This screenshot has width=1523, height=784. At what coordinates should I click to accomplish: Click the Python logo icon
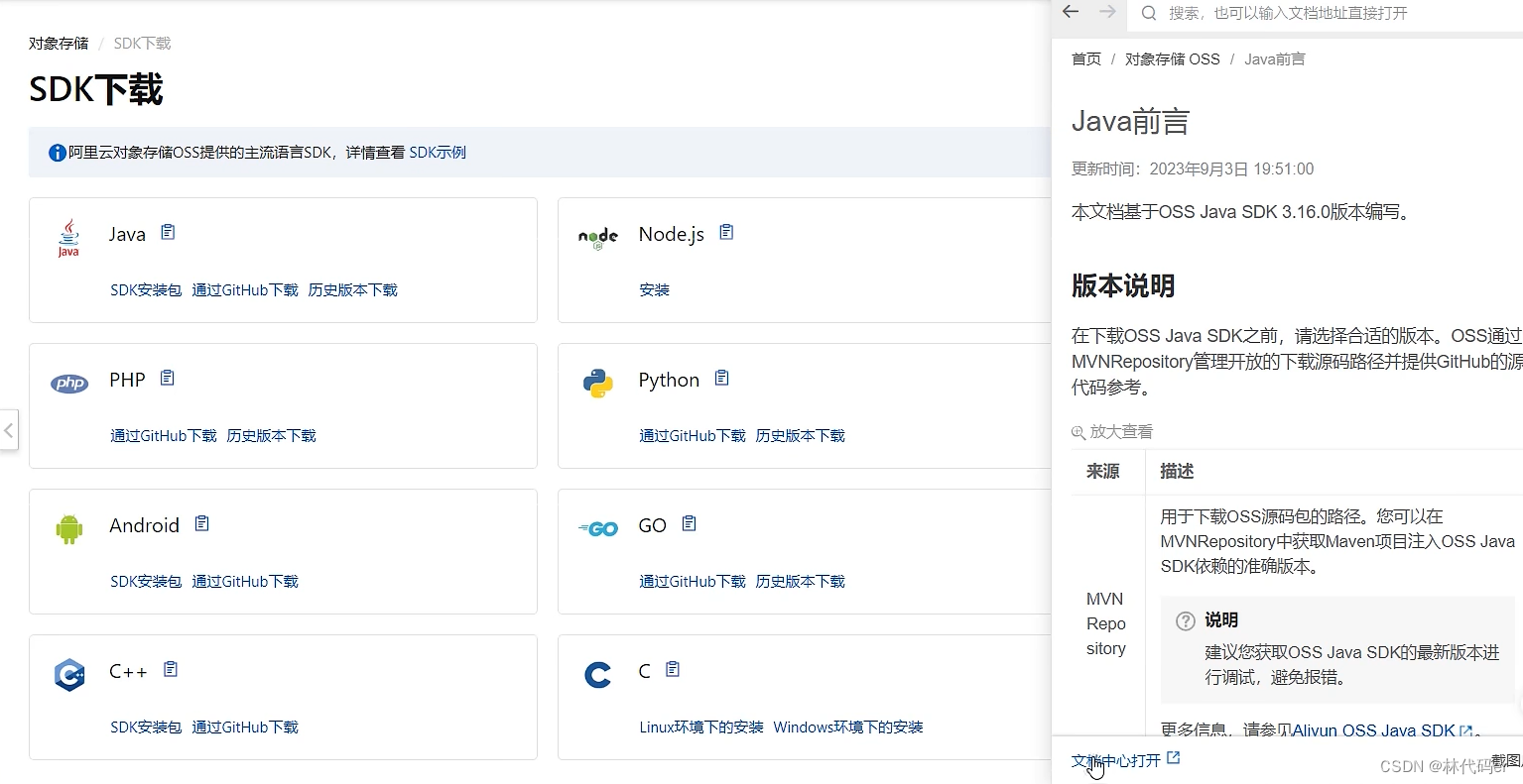596,382
